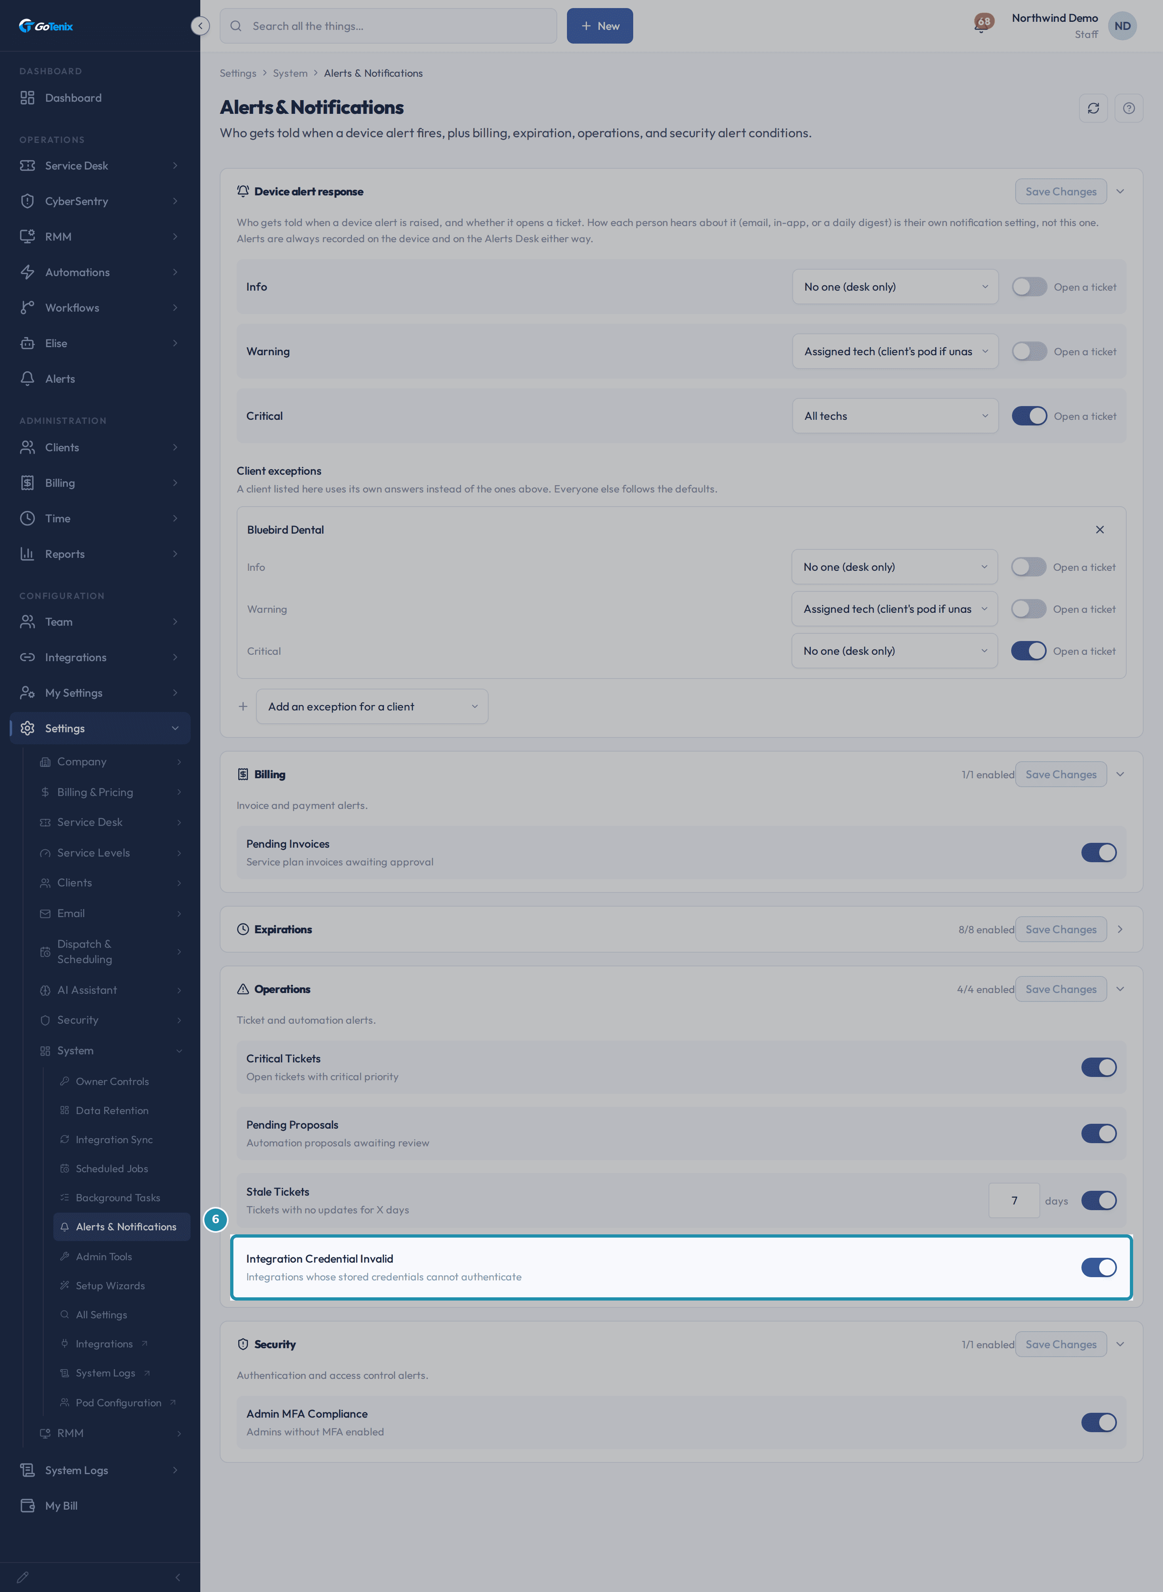Turn off Pending Invoices alert

(x=1098, y=853)
